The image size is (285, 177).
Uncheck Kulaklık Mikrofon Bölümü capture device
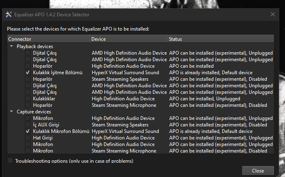[x=27, y=131]
